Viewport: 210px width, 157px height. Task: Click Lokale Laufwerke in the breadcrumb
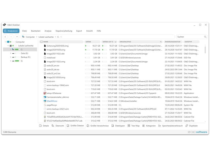46,37
